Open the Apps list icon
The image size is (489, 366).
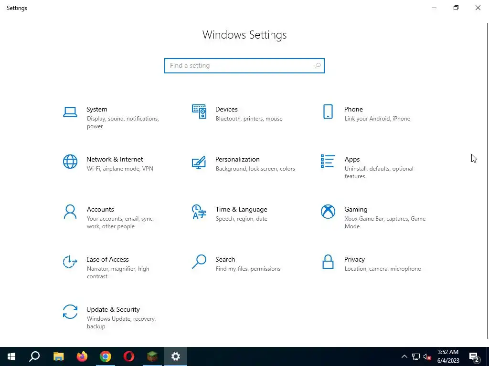(328, 161)
